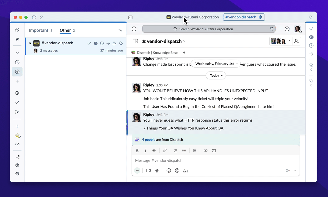Viewport: 328px width, 197px height.
Task: Open search filter options in search bar
Action: pos(271,29)
